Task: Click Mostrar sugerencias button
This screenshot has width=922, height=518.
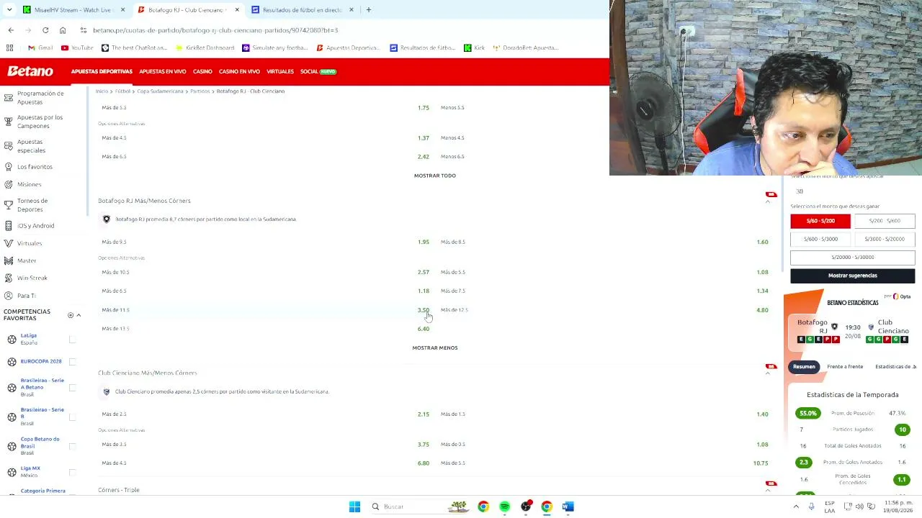Action: pos(853,276)
